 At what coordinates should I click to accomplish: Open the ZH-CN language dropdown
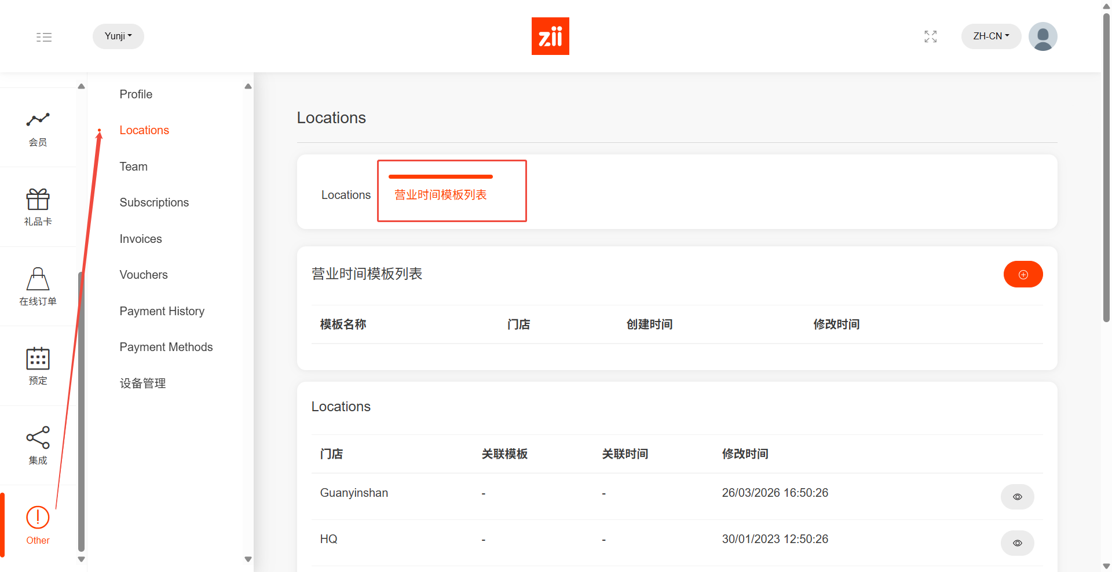990,36
